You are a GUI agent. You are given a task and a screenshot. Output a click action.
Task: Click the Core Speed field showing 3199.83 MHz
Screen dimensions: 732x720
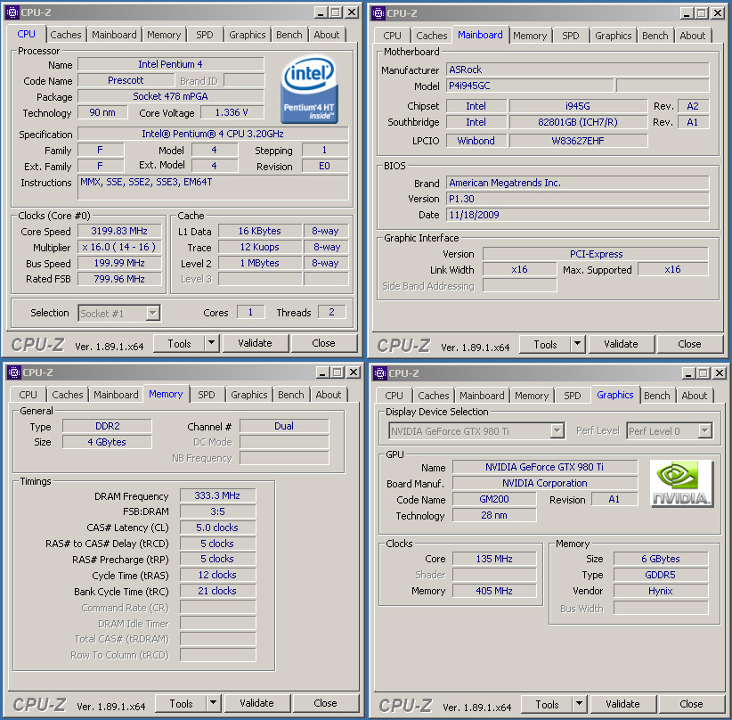(119, 231)
